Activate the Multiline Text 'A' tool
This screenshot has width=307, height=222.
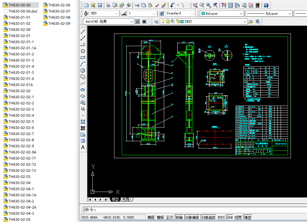83,147
